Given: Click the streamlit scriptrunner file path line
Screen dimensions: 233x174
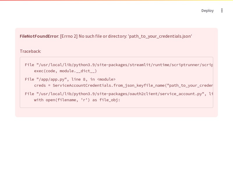Looking at the screenshot, I should 119,65.
